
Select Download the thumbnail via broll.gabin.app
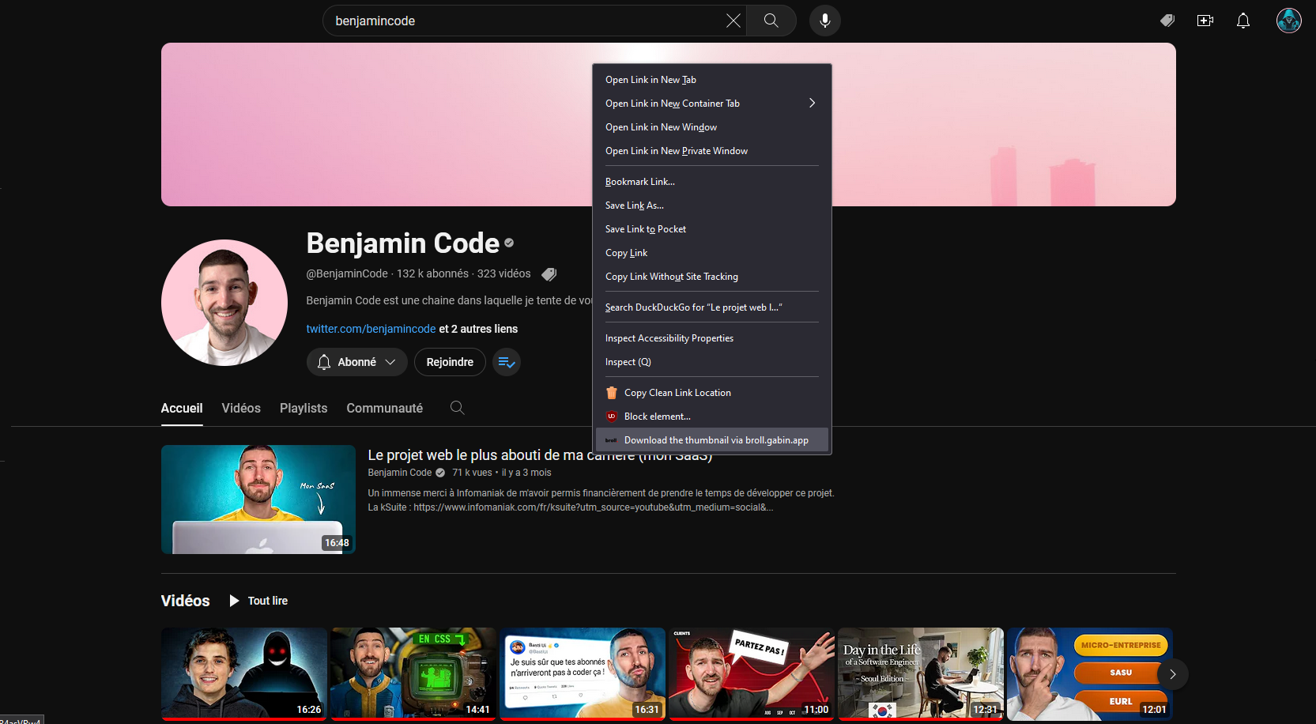pyautogui.click(x=711, y=440)
